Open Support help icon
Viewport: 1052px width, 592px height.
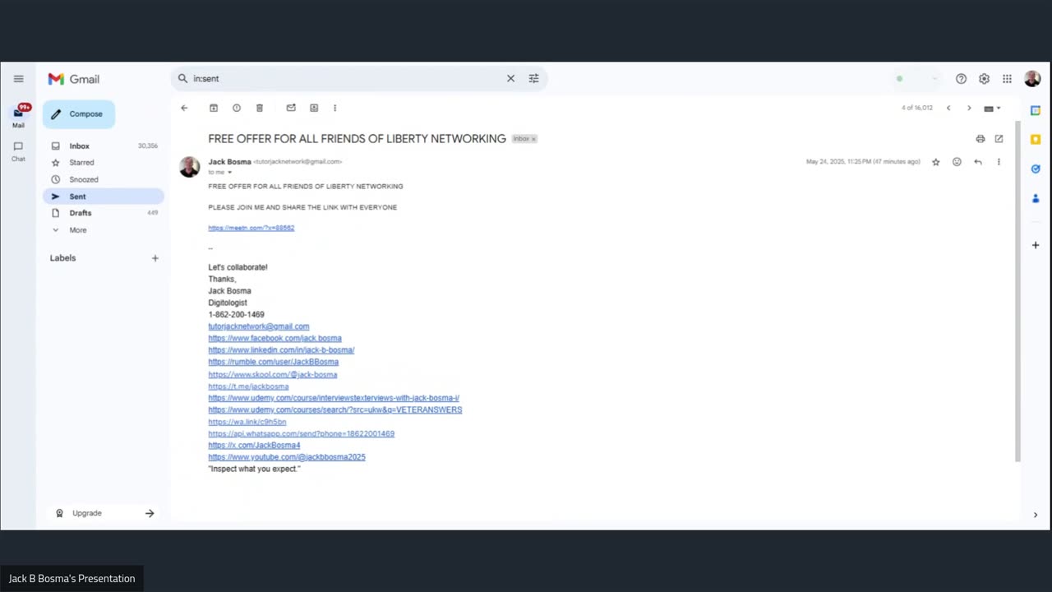point(961,79)
